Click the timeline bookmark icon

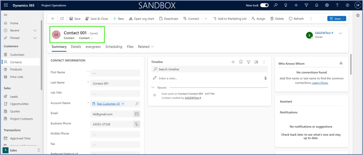pos(241,62)
